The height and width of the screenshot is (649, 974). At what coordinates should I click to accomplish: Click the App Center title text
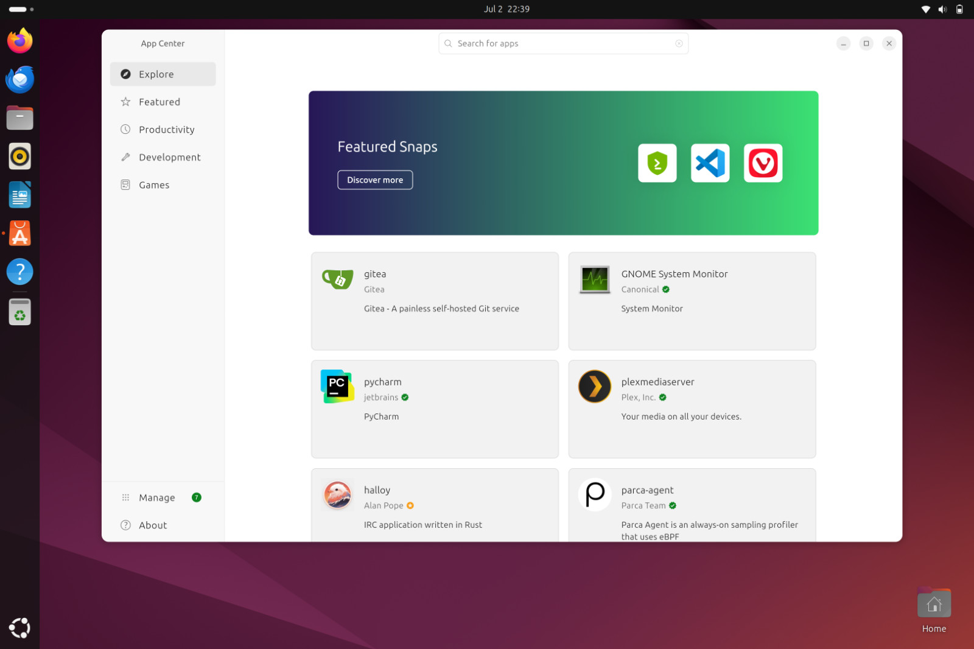(163, 43)
